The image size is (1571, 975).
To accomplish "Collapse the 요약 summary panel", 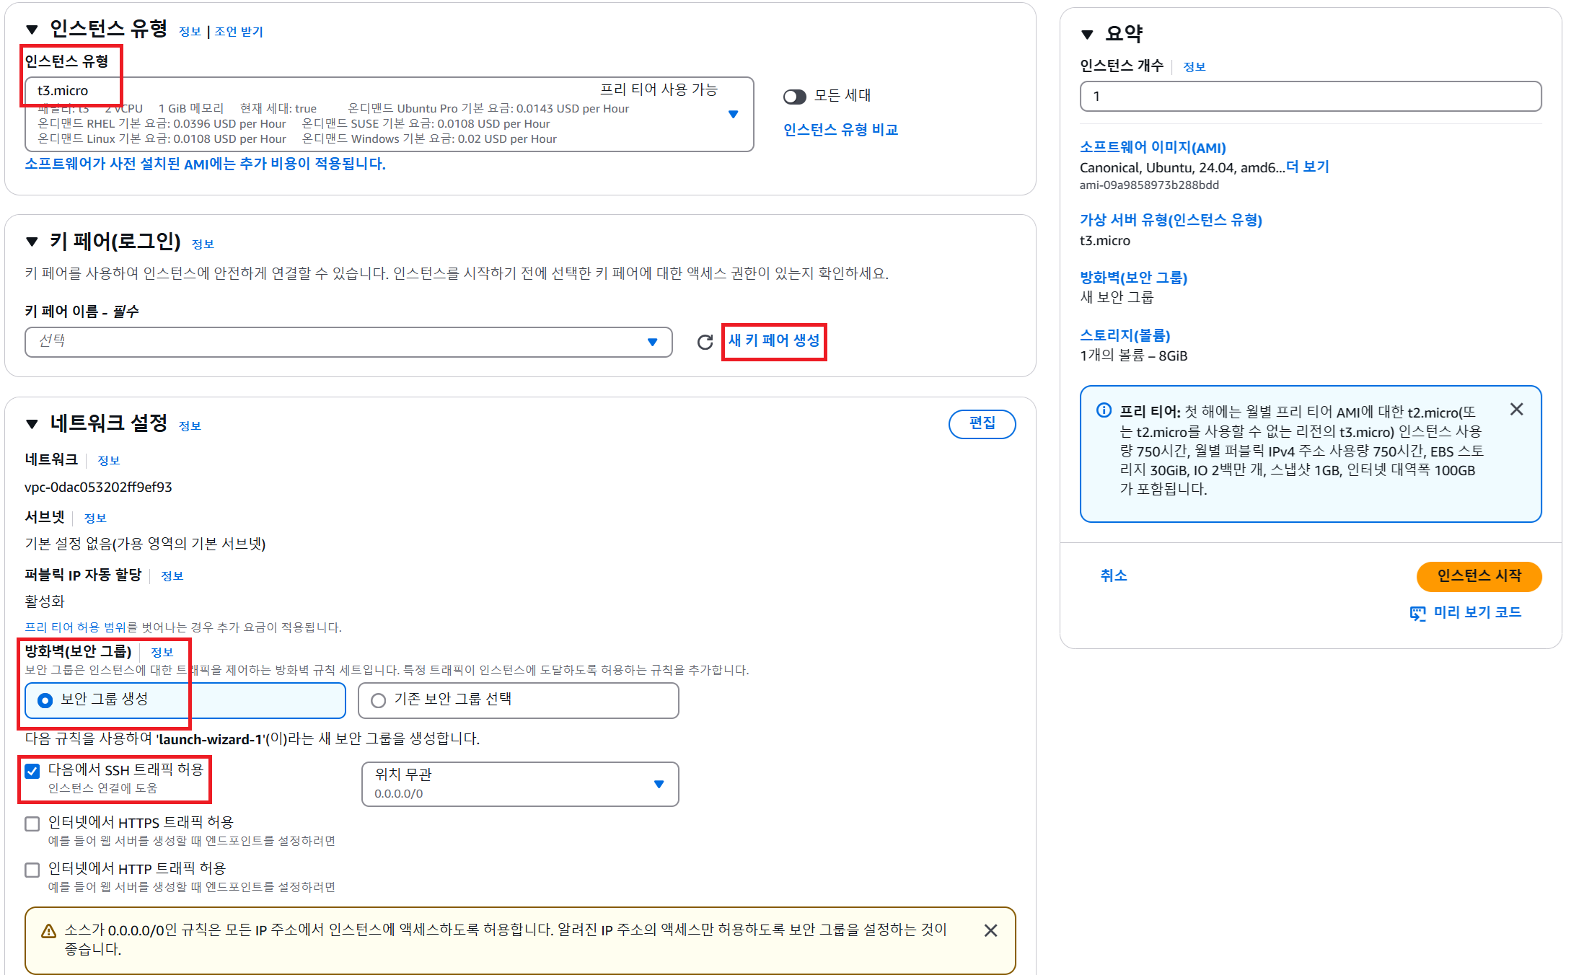I will 1088,34.
